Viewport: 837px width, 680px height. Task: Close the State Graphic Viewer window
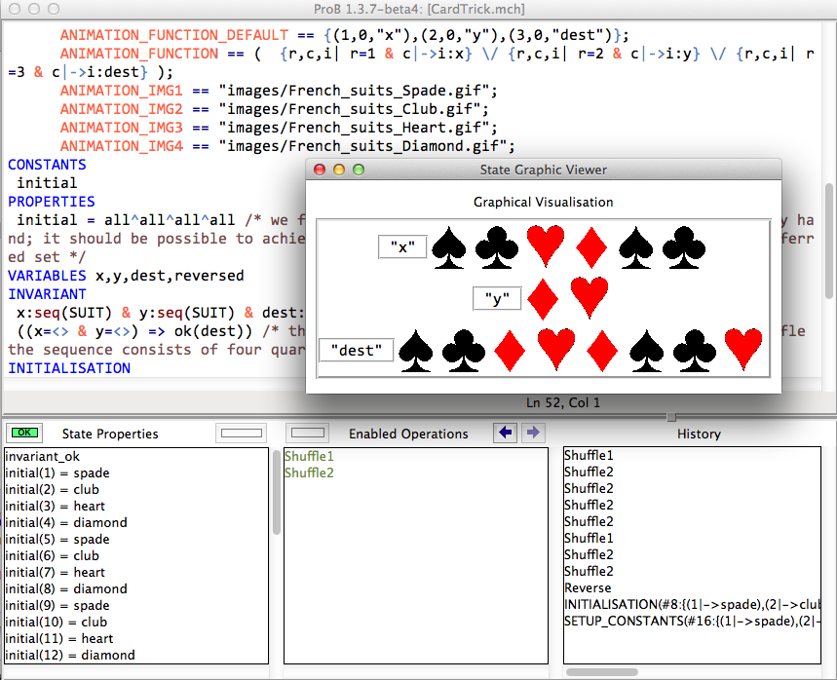click(x=320, y=170)
